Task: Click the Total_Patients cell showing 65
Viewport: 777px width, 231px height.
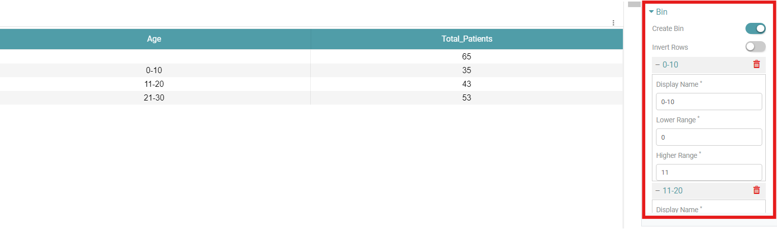Action: 466,56
